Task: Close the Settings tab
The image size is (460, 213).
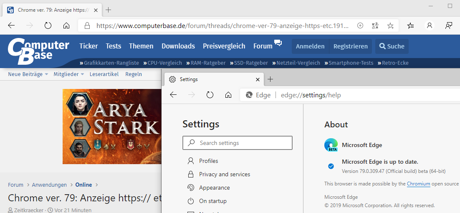Action: click(258, 79)
